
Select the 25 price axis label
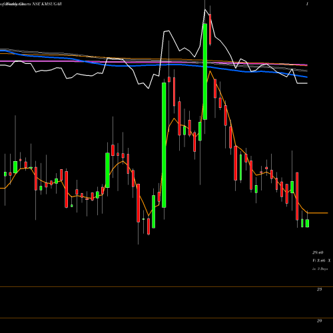pyautogui.click(x=319, y=289)
